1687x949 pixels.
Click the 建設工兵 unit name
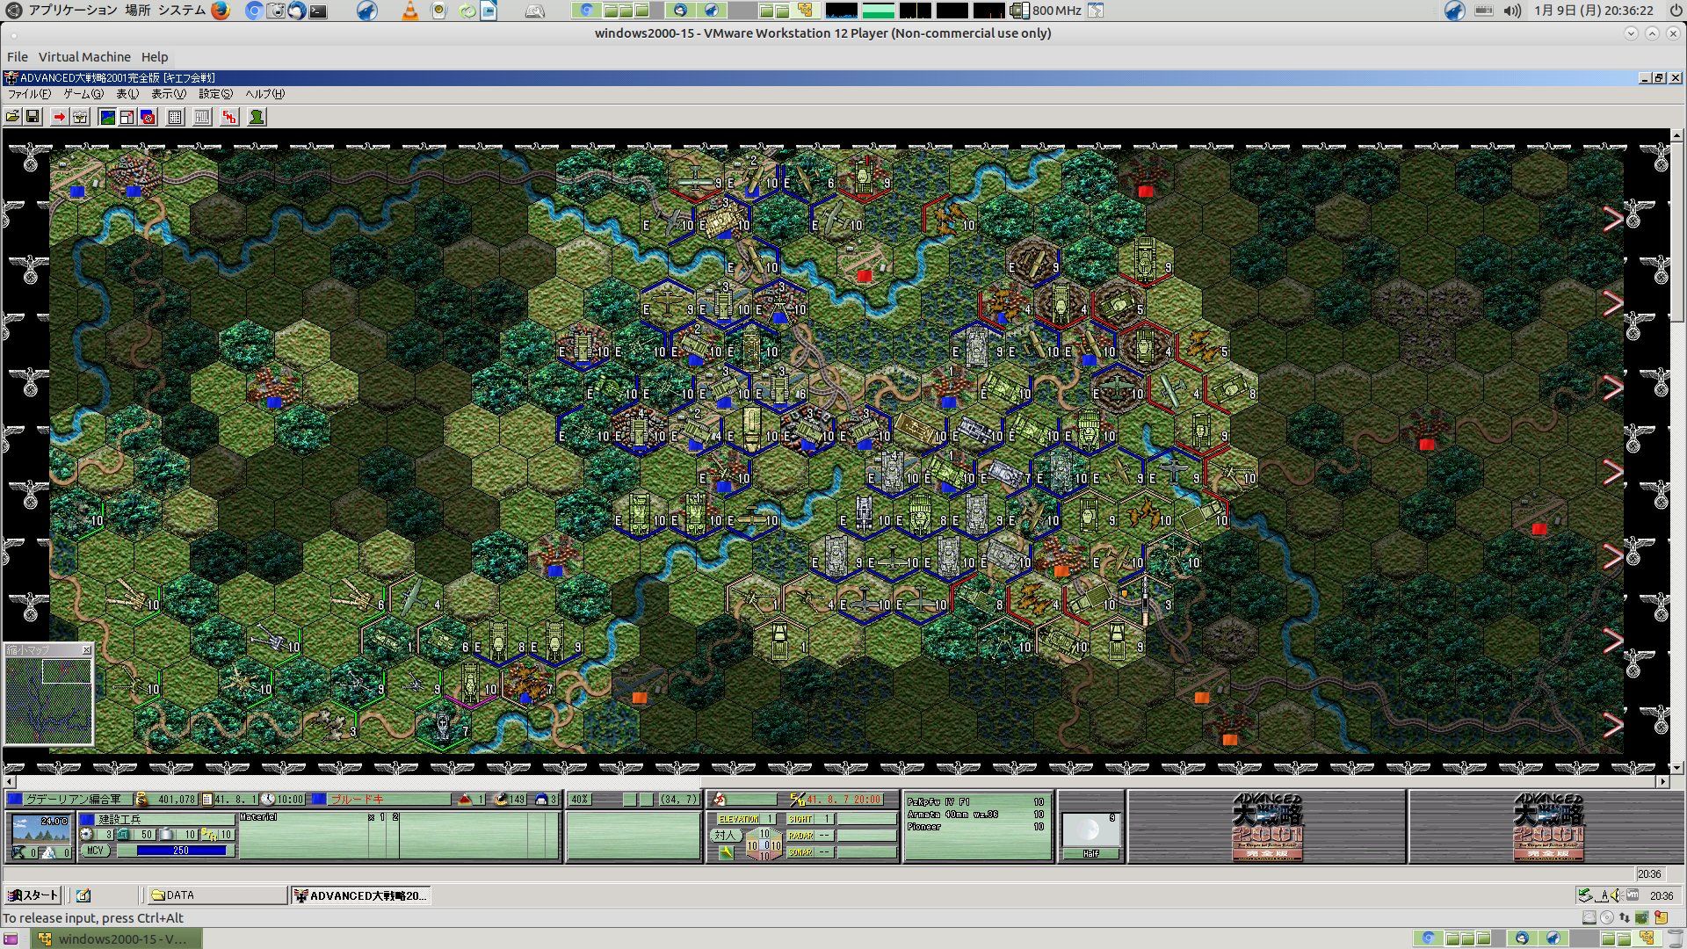point(119,820)
